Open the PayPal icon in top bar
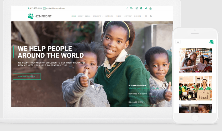The width and height of the screenshot is (222, 131). tap(141, 8)
